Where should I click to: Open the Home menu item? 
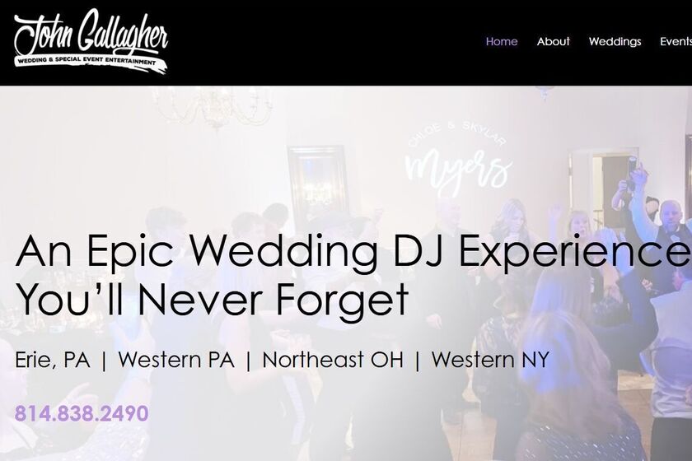tap(502, 41)
